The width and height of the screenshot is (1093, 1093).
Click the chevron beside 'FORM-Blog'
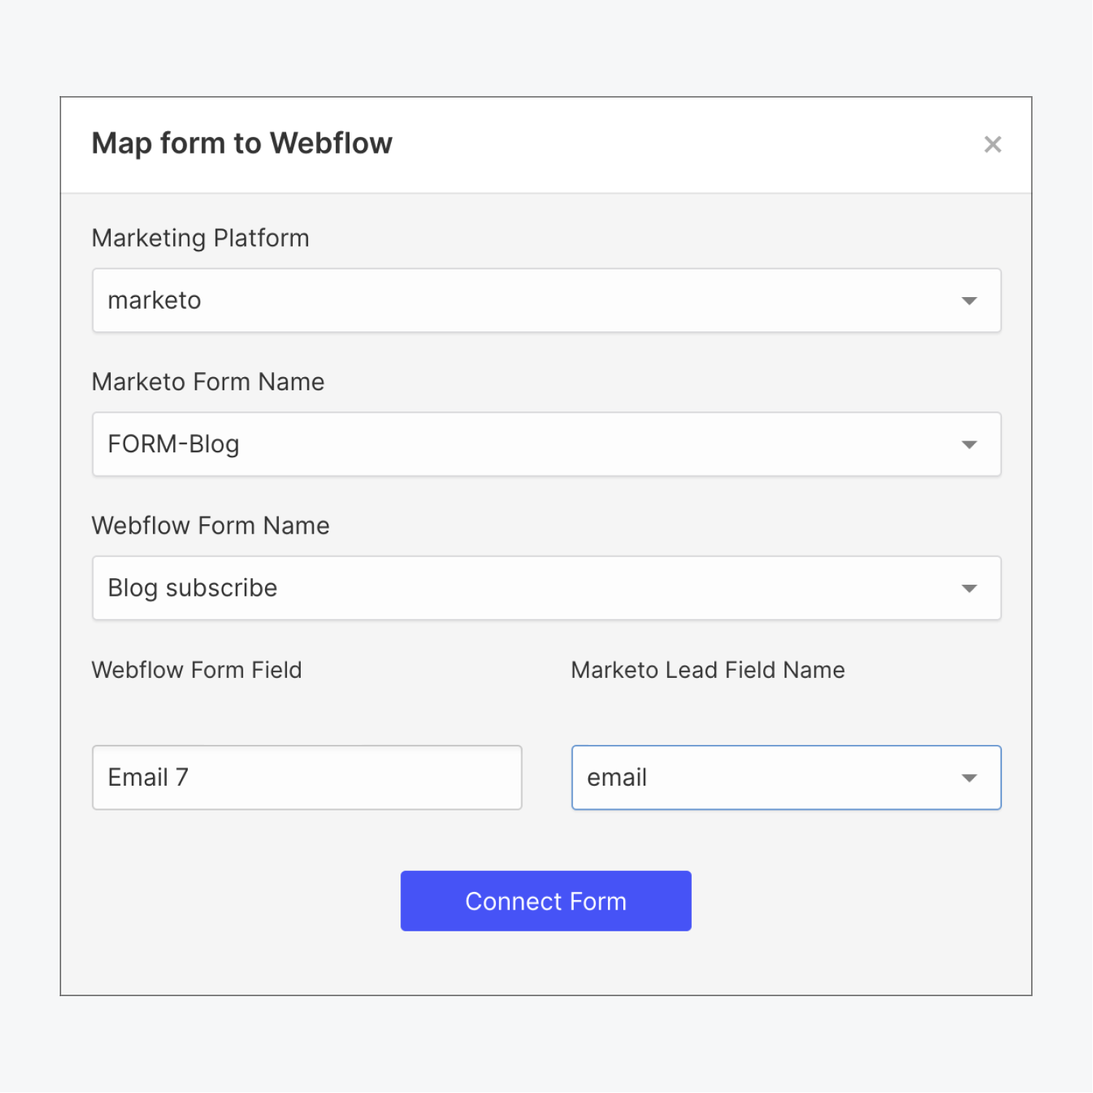pos(969,444)
